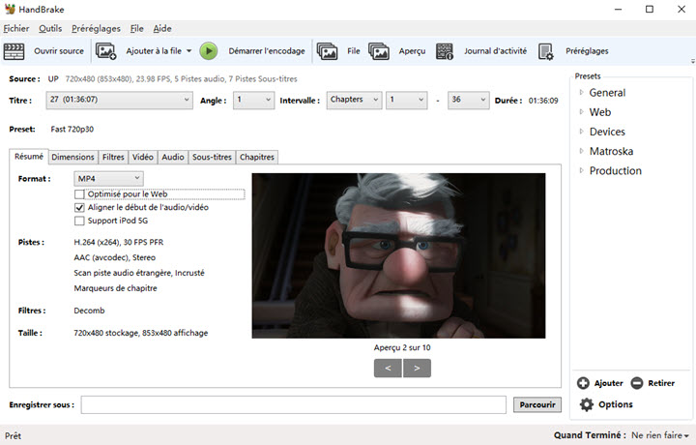
Task: Switch to the Filtres tab
Action: pos(113,158)
